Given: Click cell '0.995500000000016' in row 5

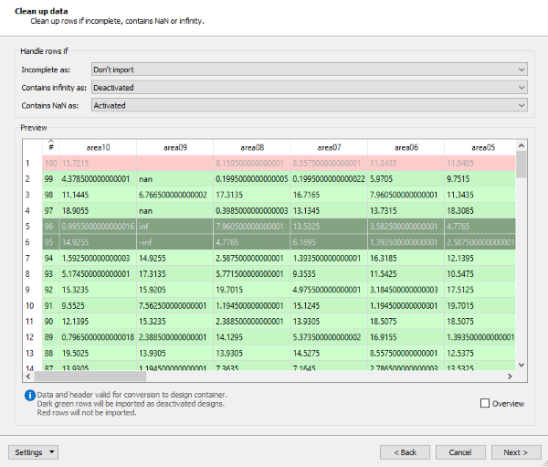Looking at the screenshot, I should 98,227.
